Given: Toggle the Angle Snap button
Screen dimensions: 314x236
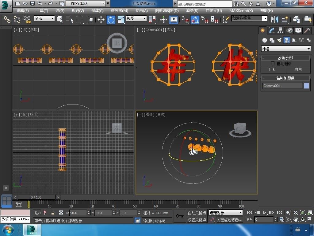Looking at the screenshot, I should click(195, 20).
